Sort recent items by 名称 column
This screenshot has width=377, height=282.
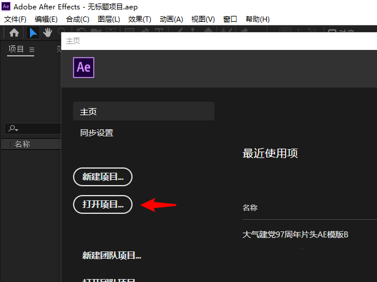(x=250, y=207)
